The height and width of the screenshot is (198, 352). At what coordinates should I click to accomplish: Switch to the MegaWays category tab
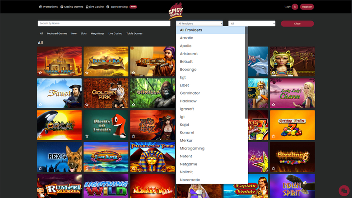(97, 33)
